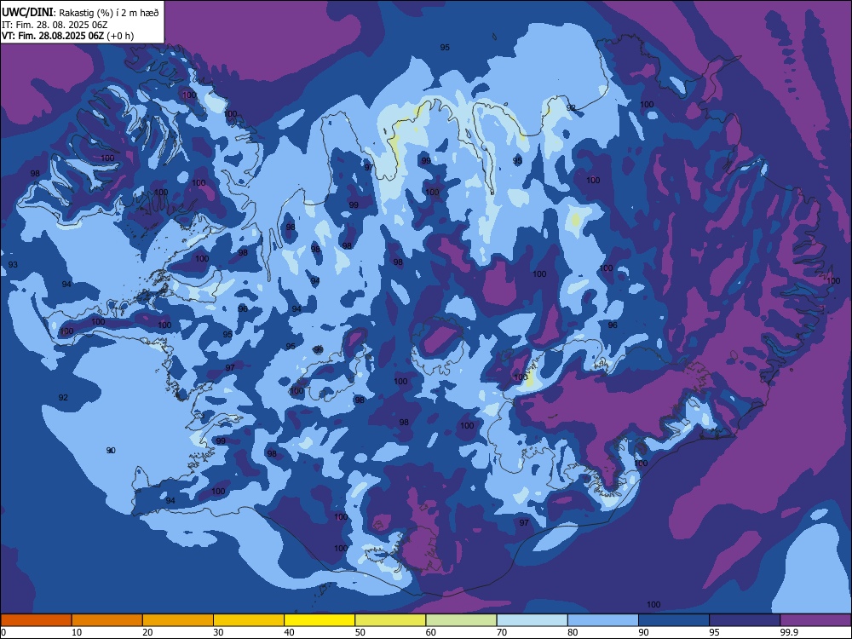The height and width of the screenshot is (639, 852).
Task: Click the 80–90 light blue legend swatch
Action: tap(603, 620)
